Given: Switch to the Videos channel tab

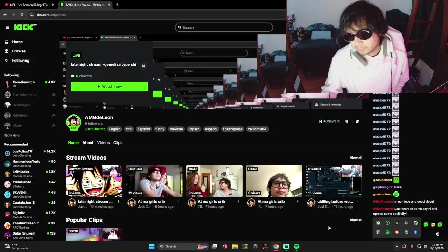Looking at the screenshot, I should pyautogui.click(x=103, y=142).
